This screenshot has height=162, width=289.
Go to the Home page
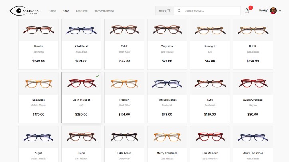(52, 11)
